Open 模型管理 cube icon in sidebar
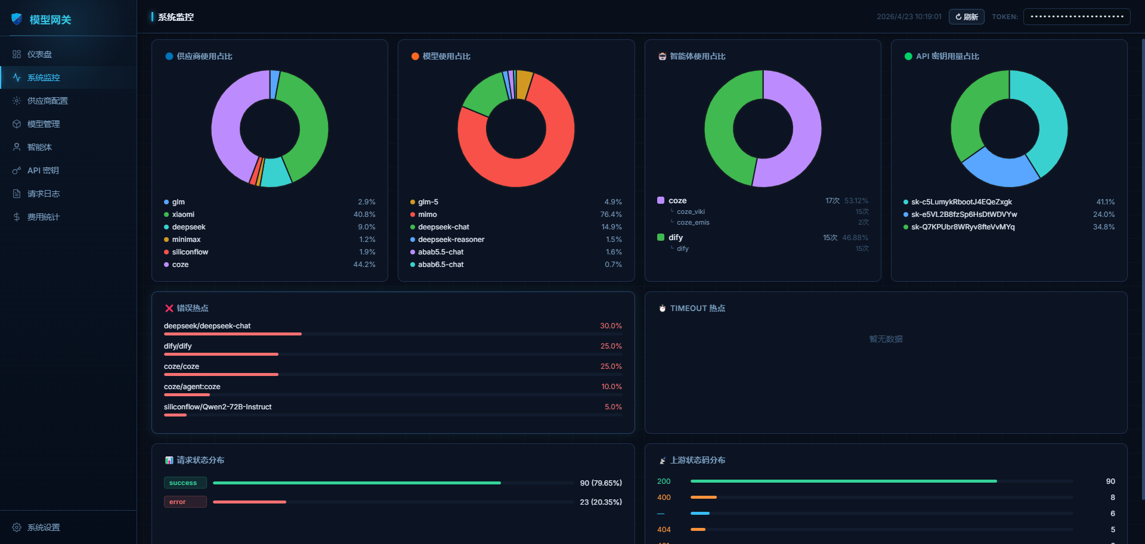1145x544 pixels. [17, 124]
